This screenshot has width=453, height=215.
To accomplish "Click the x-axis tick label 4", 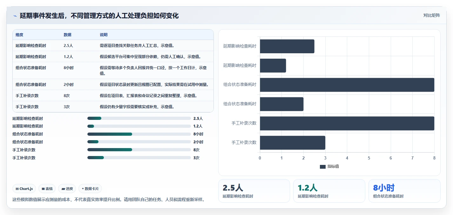I will pos(347,158).
